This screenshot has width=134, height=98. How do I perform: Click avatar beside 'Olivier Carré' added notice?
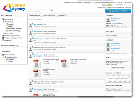click(x=31, y=83)
